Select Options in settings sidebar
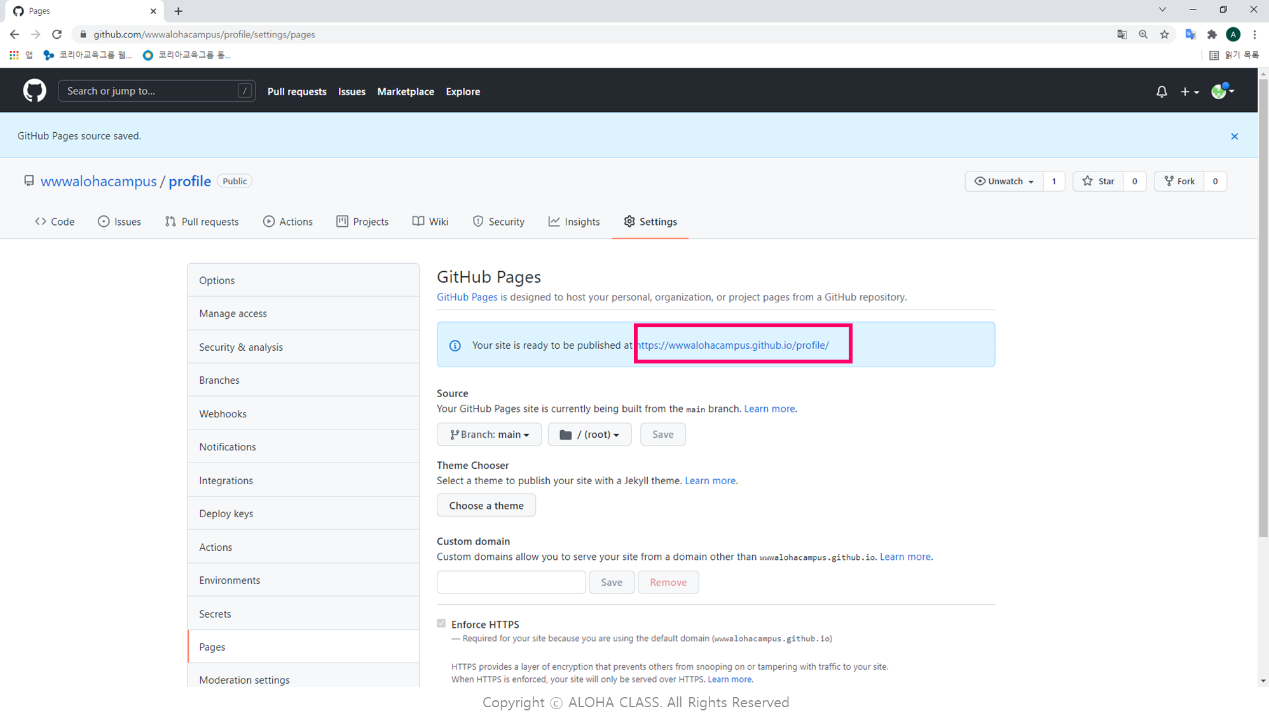This screenshot has height=718, width=1269. tap(303, 280)
